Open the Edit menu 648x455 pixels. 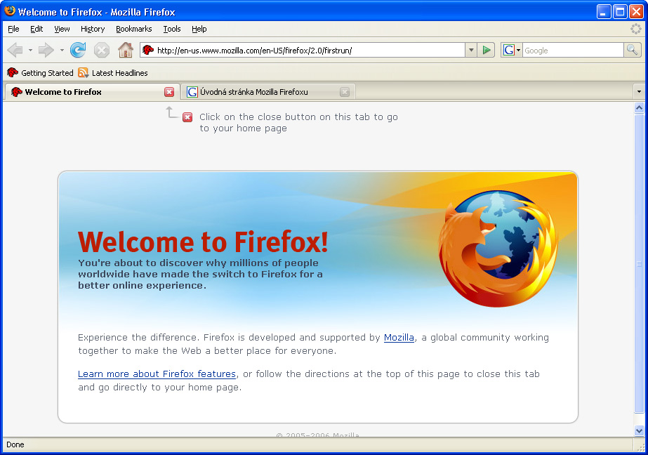click(x=37, y=29)
